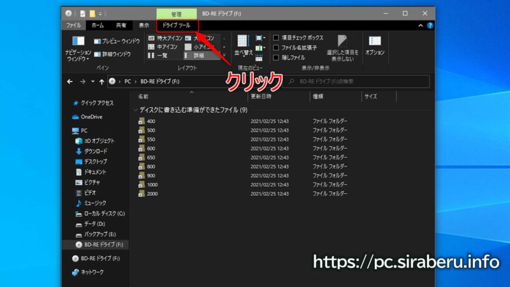
Task: Focus the BD-RE ドライブ search box
Action: [357, 82]
